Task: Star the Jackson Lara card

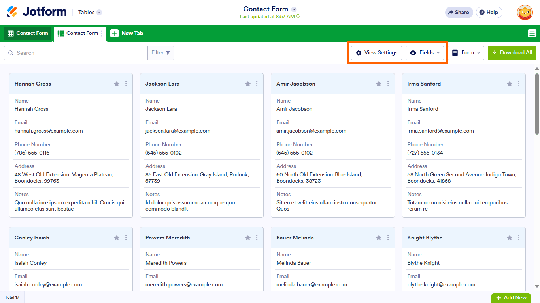Action: [248, 84]
